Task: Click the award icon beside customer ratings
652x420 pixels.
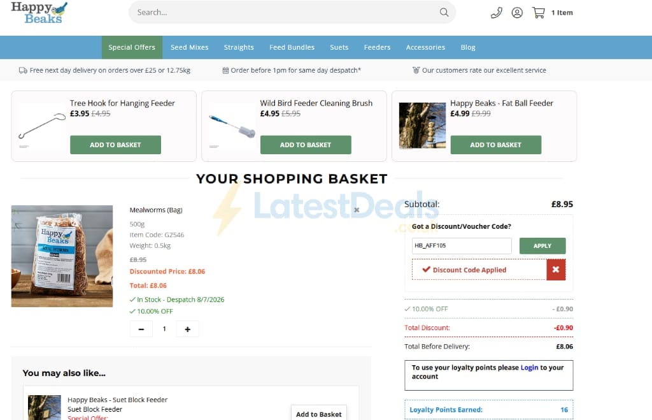Action: click(x=416, y=70)
